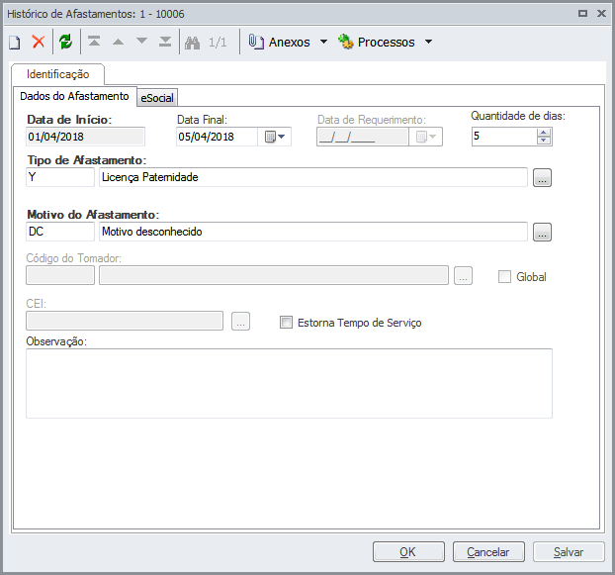Open the Anexos dropdown arrow

323,42
